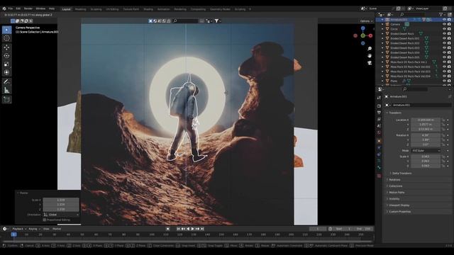Viewport: 454px width, 255px height.
Task: Hide Eroded Desert Rock.001 using its eye icon
Action: coord(444,38)
